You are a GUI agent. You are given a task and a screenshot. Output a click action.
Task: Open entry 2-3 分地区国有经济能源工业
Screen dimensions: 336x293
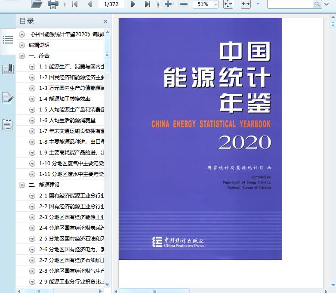[x=71, y=217]
